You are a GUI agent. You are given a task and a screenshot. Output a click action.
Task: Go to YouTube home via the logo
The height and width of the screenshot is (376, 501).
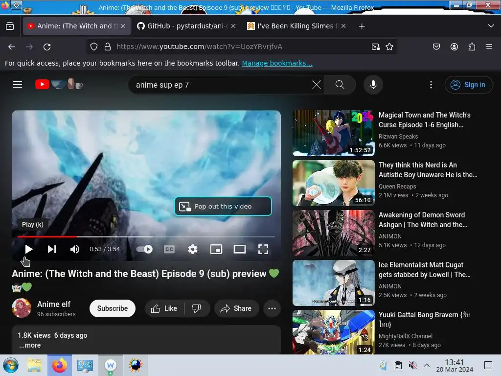pos(59,84)
